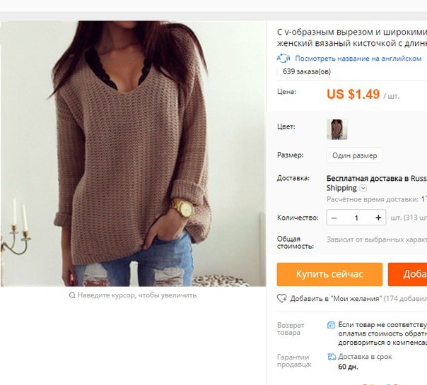Select the Один размер size option

(354, 155)
